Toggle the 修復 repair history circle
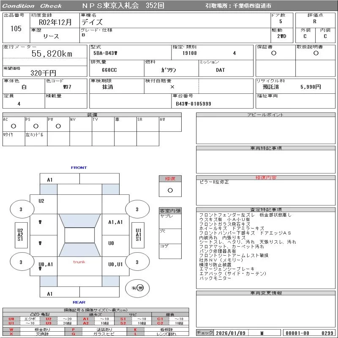338x338 pixels. [x=170, y=190]
